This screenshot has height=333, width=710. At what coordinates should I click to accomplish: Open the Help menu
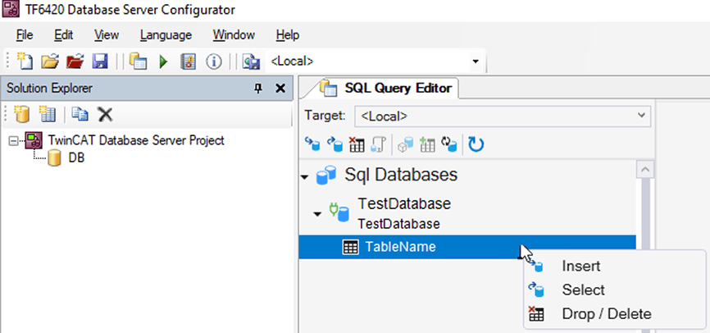(x=288, y=35)
